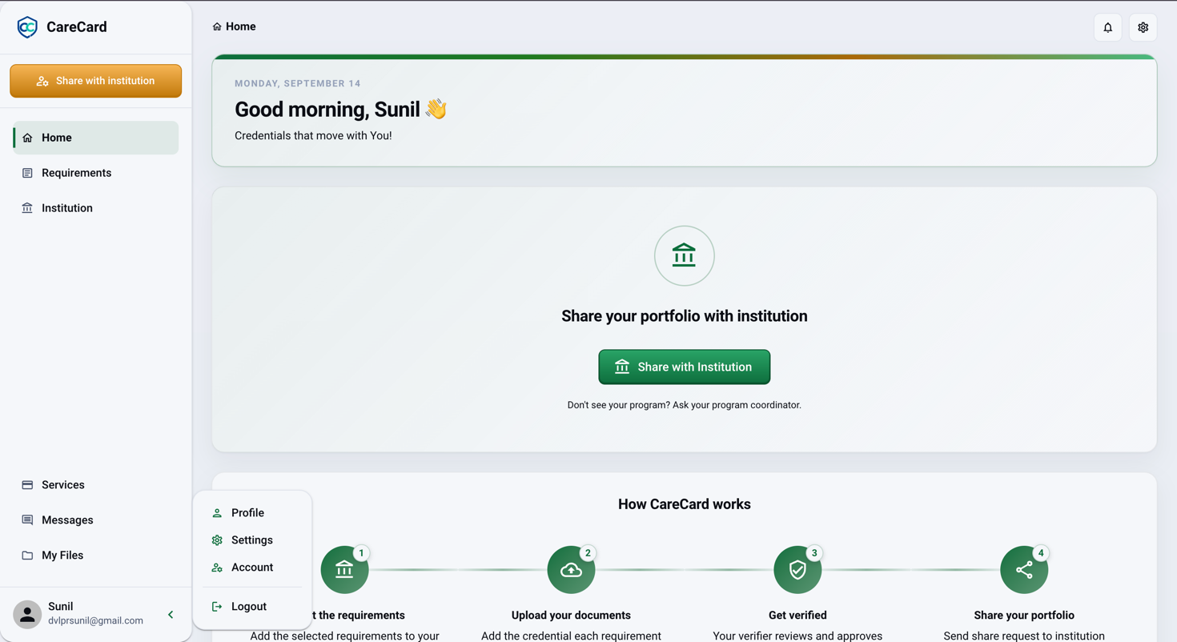Click step 3 shield verify icon

coord(797,570)
